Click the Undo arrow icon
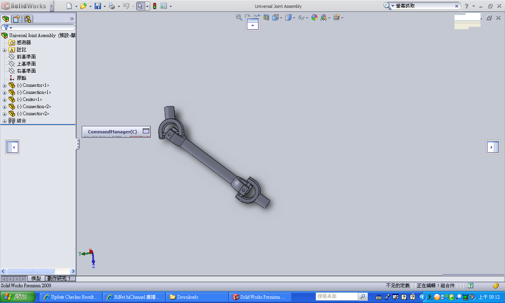The height and width of the screenshot is (303, 505). click(x=126, y=6)
